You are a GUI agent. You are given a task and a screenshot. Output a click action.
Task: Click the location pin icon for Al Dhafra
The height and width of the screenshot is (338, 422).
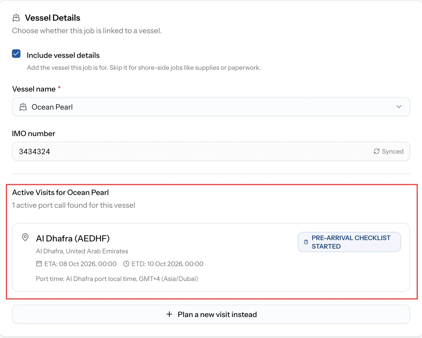pyautogui.click(x=25, y=237)
